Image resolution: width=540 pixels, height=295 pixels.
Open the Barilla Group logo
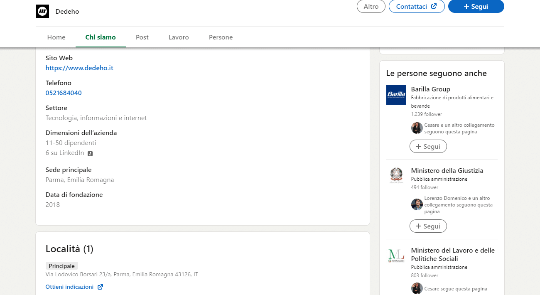tap(396, 95)
